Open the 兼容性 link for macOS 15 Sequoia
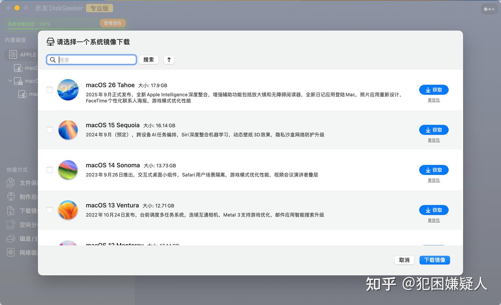501x305 pixels. (434, 140)
